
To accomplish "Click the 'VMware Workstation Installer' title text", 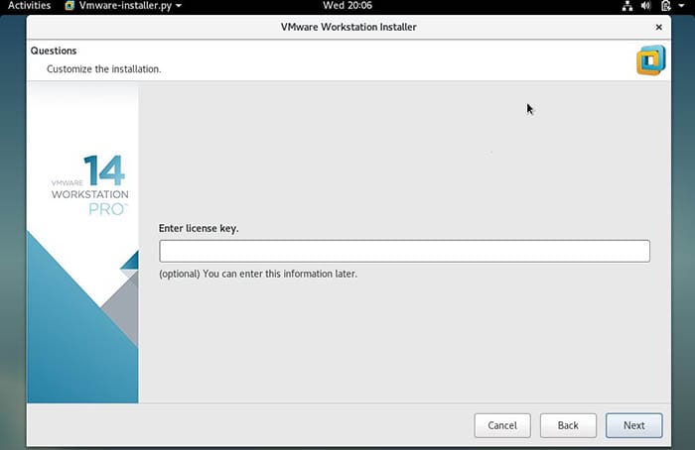I will point(348,27).
